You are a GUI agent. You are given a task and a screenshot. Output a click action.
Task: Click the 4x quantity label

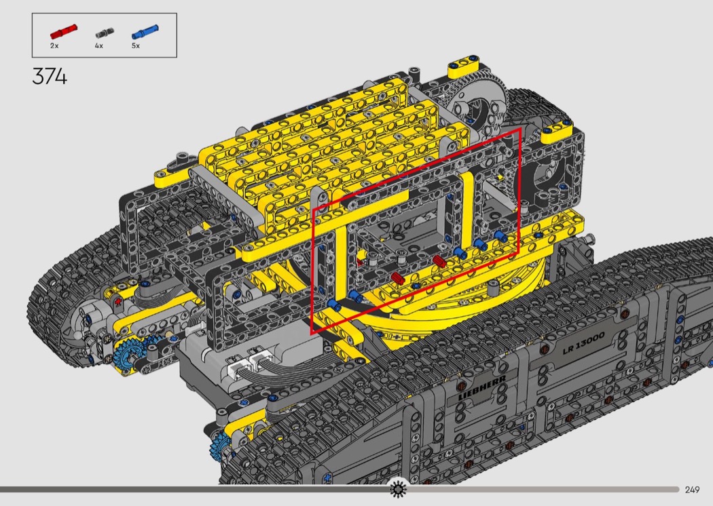[x=98, y=46]
